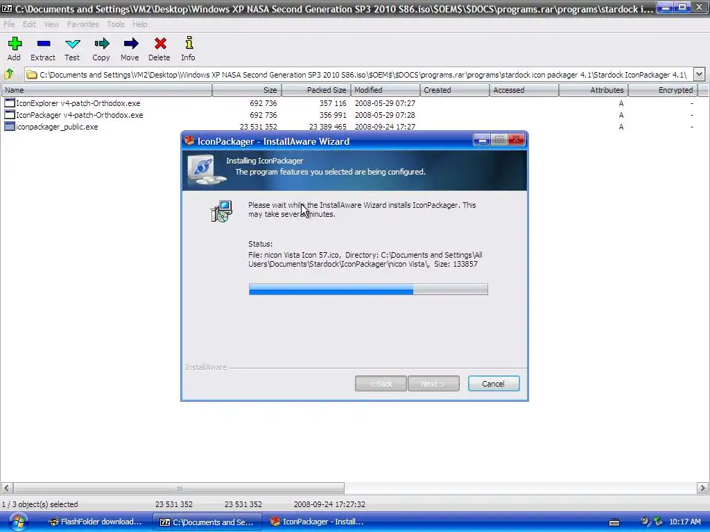
Task: Click the green Add icon in 7-Zip toolbar
Action: (15, 44)
